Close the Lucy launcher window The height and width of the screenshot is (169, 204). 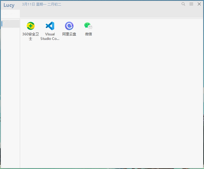[x=199, y=4]
